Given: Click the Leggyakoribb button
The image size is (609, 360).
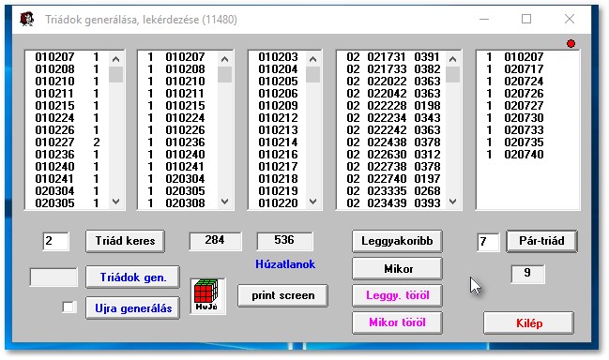Looking at the screenshot, I should click(x=397, y=241).
